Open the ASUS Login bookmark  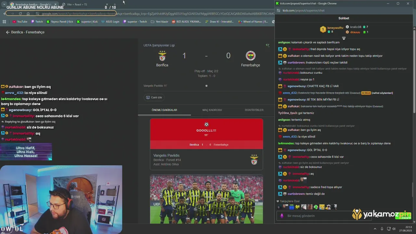tap(110, 22)
